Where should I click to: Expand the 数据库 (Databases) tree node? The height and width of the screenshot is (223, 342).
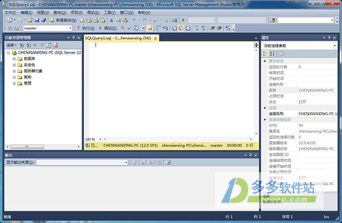pyautogui.click(x=14, y=59)
